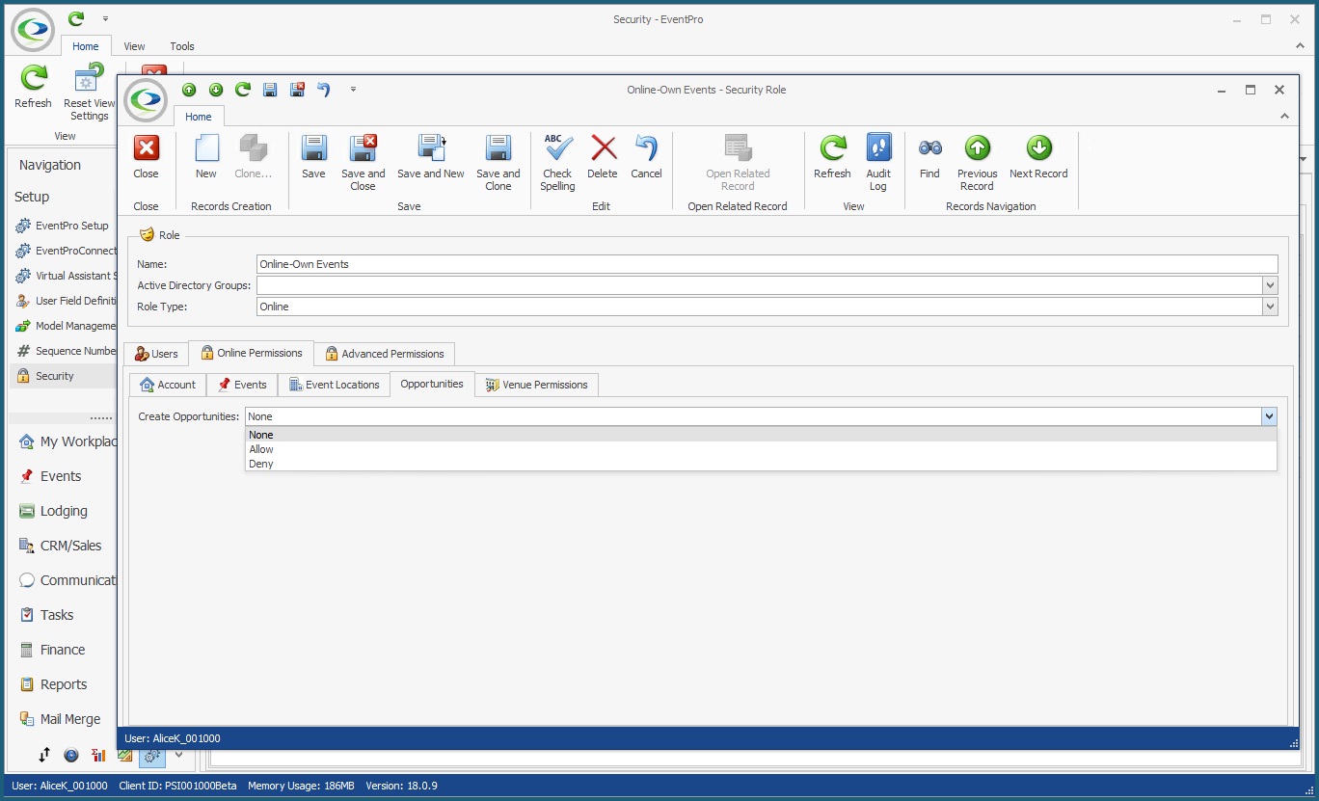Expand more navigation footer buttons chevron
Viewport: 1319px width, 801px height.
point(178,755)
